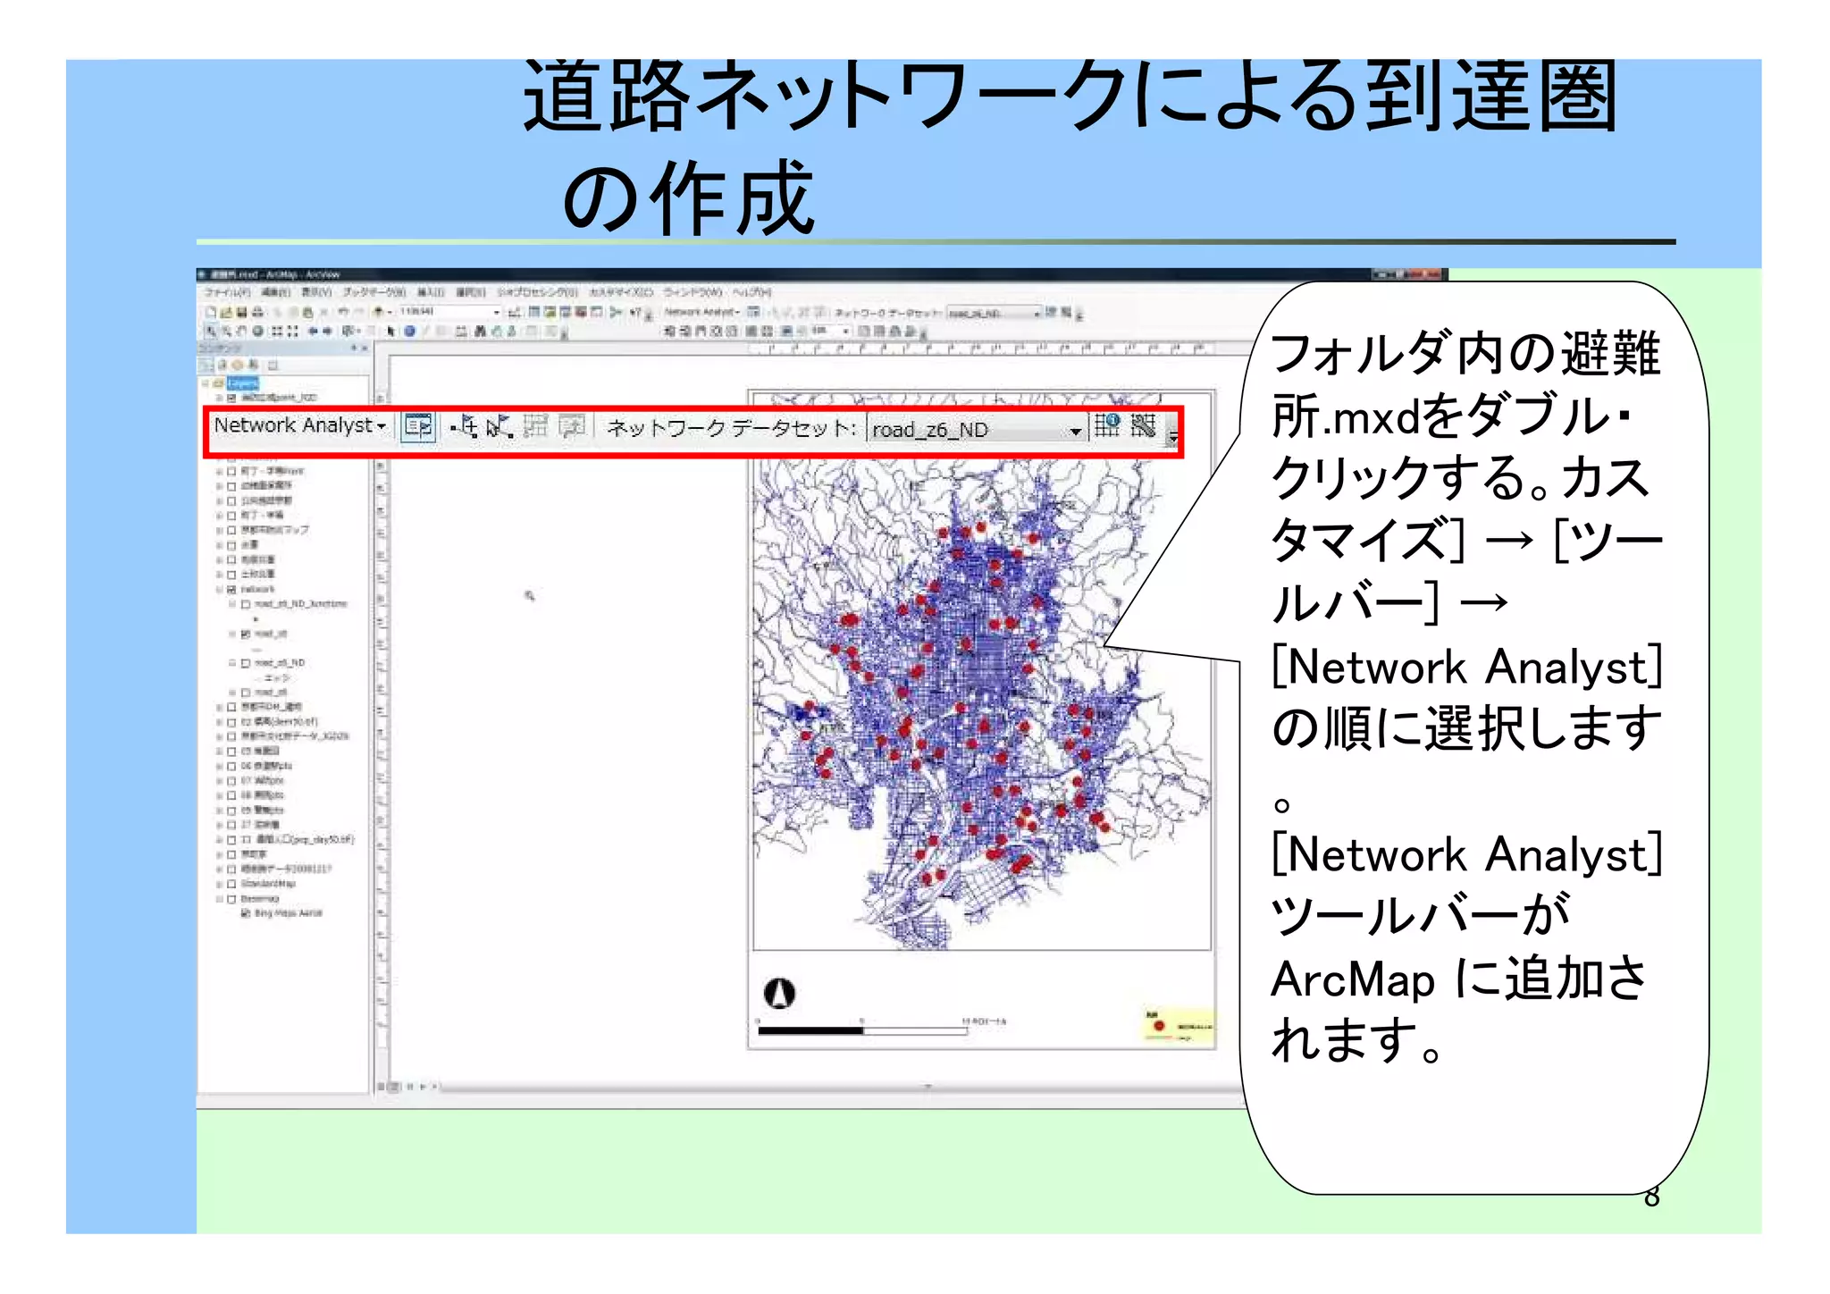The height and width of the screenshot is (1294, 1830).
Task: Check the Basemap group checkbox
Action: 231,899
